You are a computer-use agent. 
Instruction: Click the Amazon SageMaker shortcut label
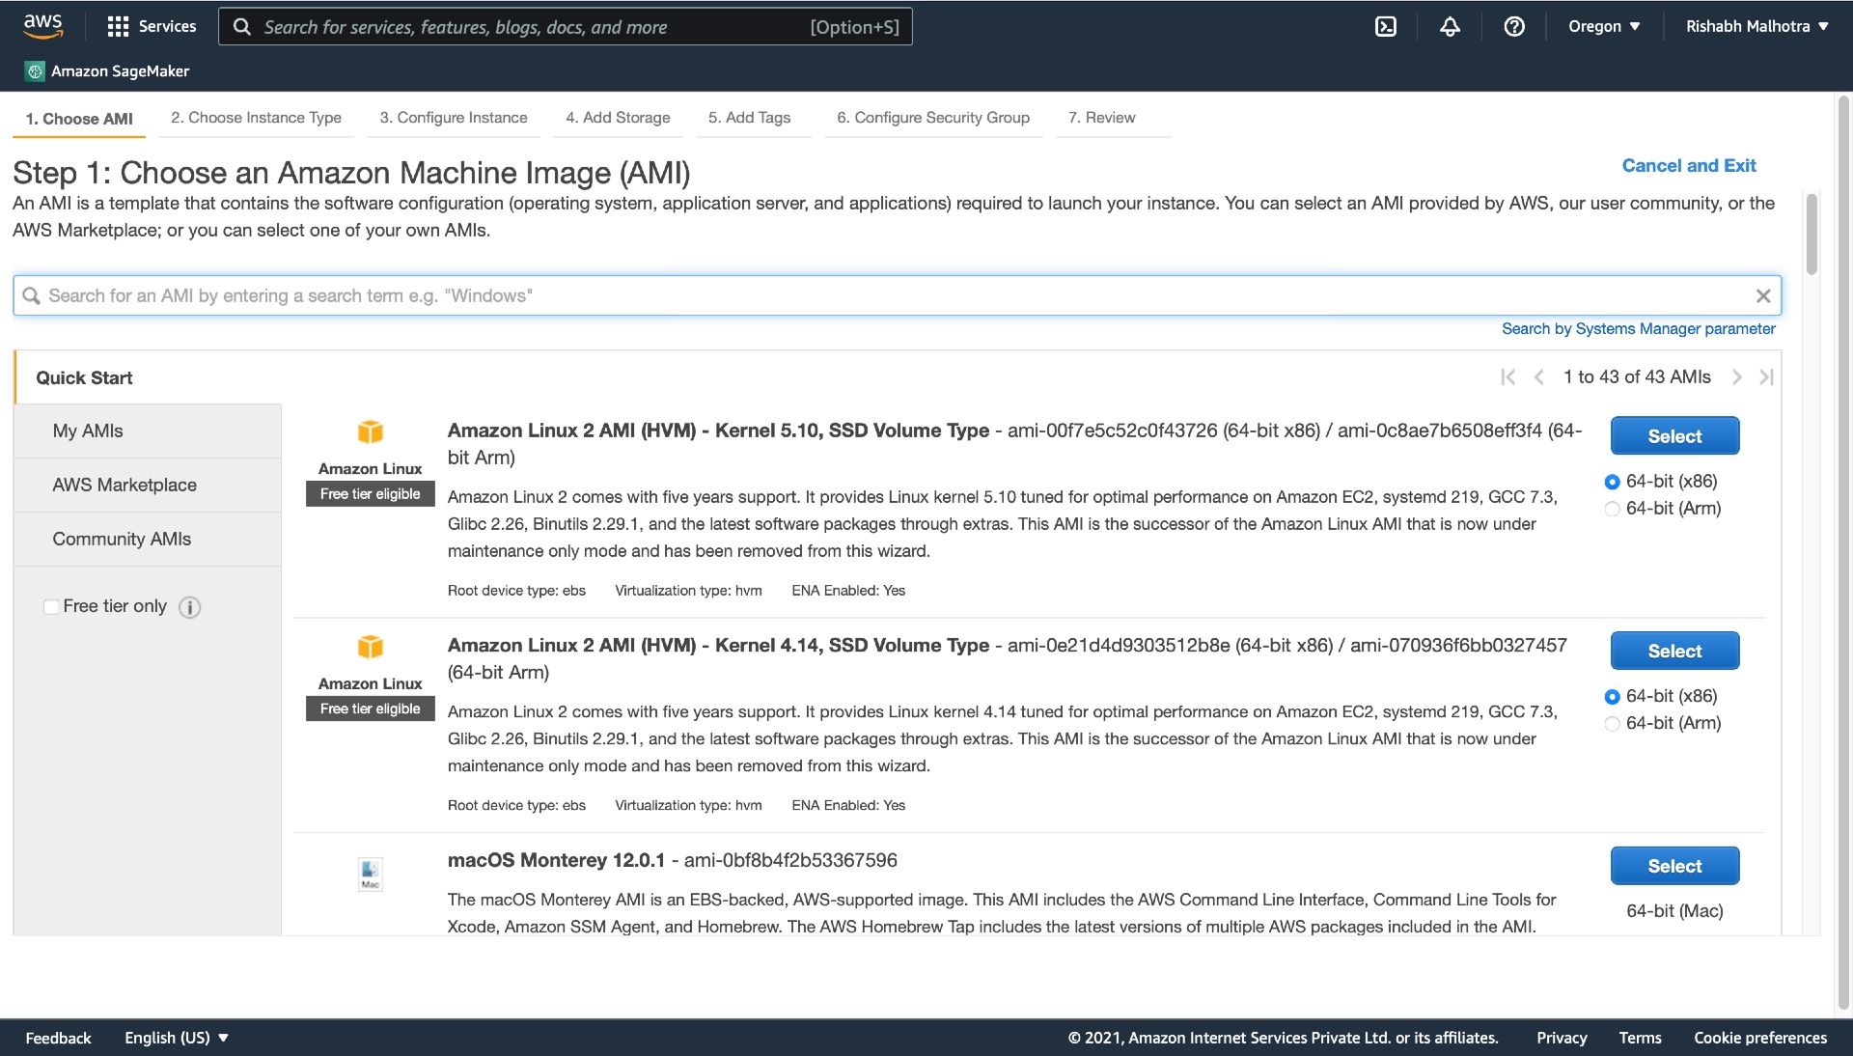[120, 71]
